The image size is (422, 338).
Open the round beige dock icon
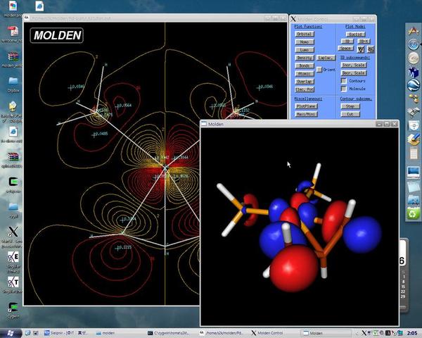414,58
